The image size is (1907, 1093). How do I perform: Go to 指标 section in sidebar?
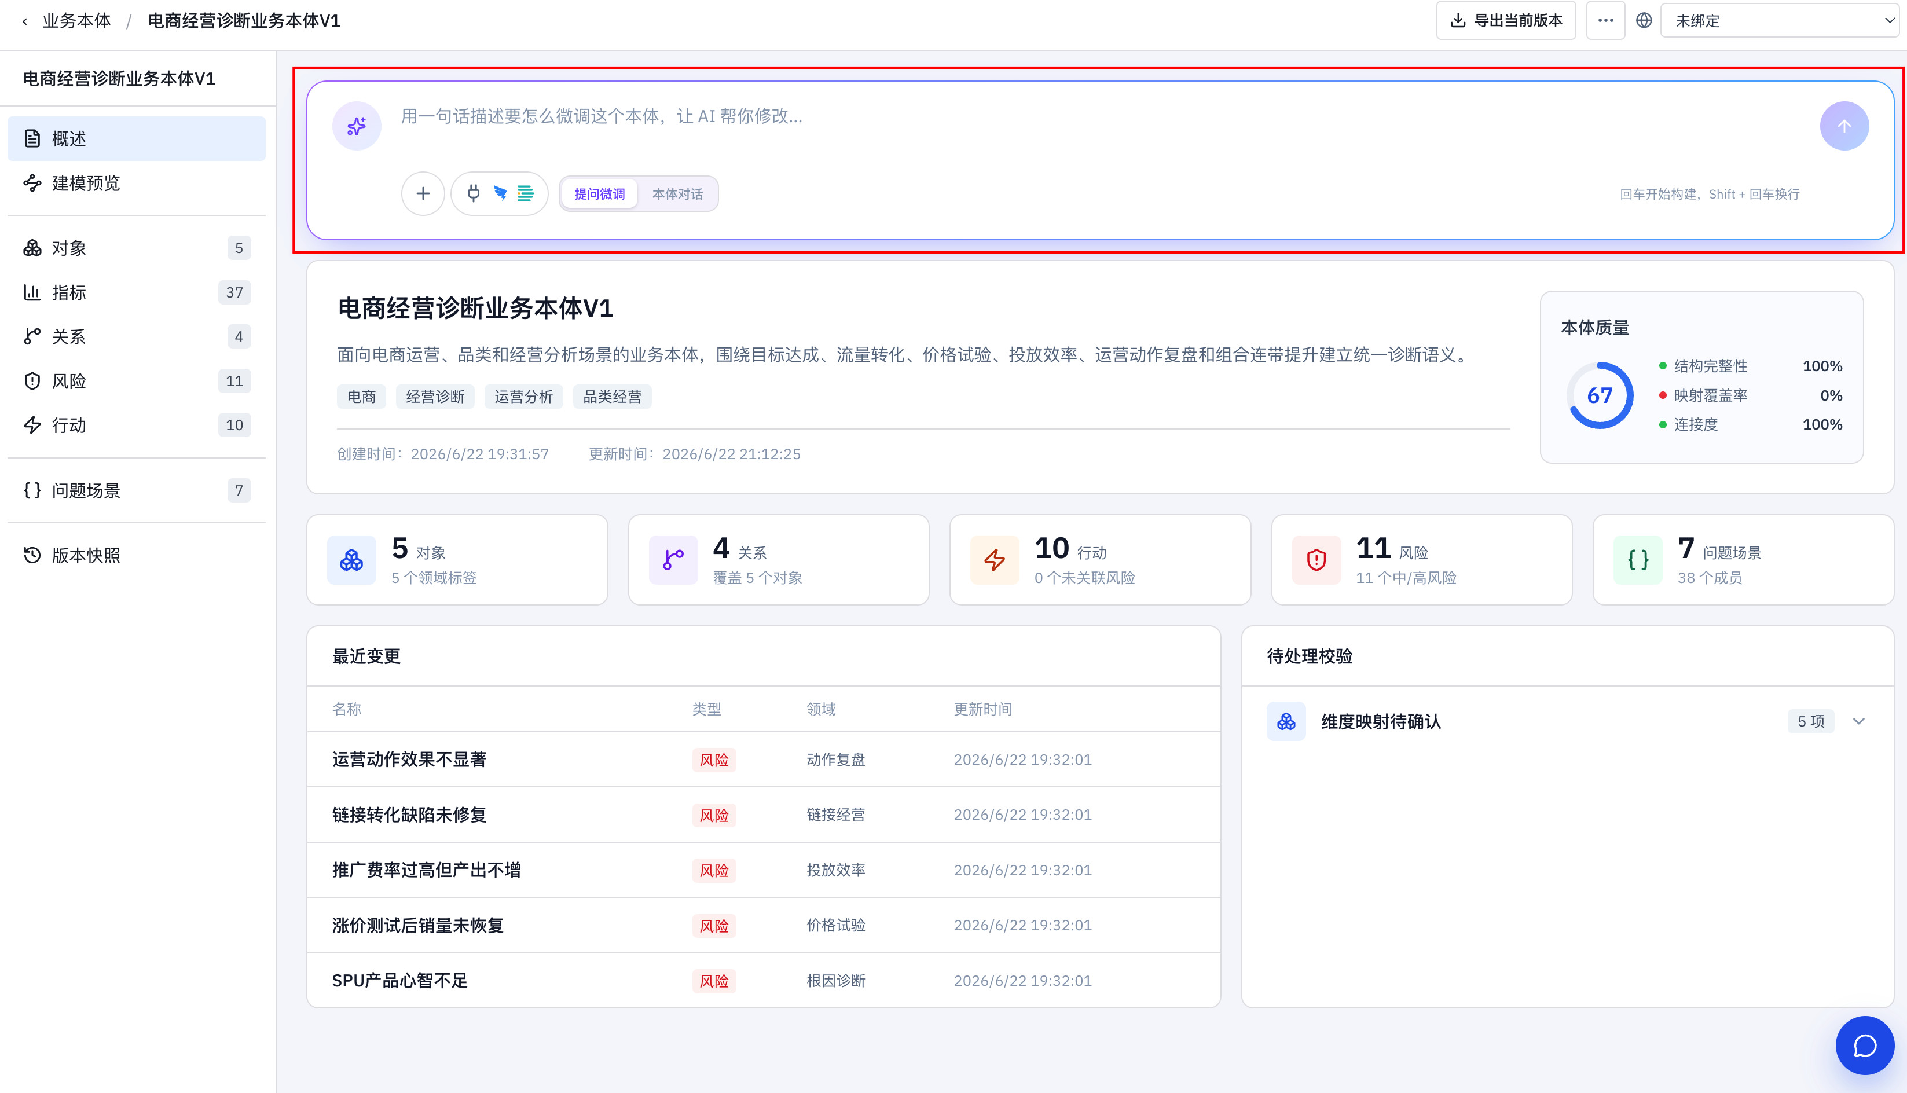pyautogui.click(x=137, y=292)
